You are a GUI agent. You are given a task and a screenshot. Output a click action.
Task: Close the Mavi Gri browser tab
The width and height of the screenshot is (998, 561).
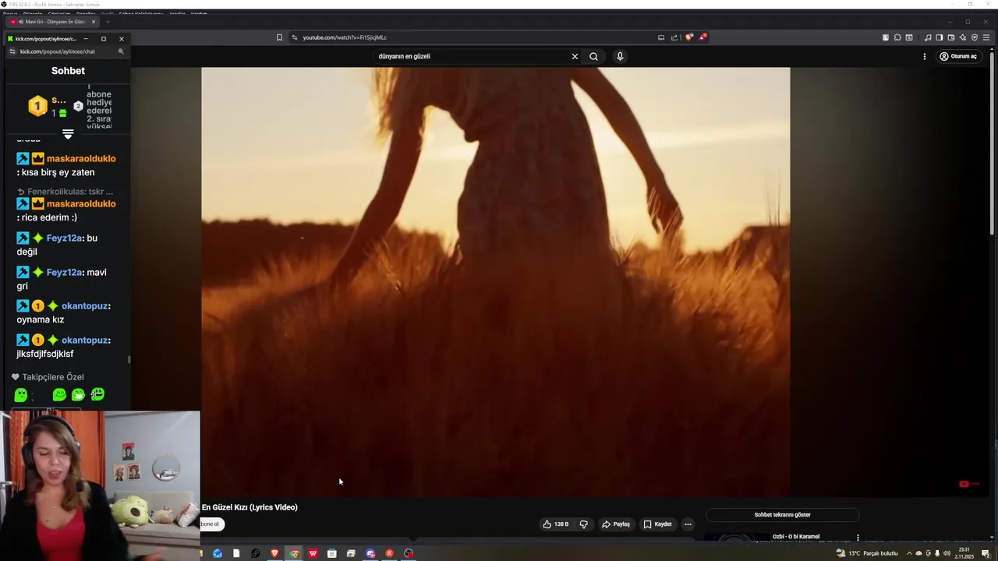[94, 22]
